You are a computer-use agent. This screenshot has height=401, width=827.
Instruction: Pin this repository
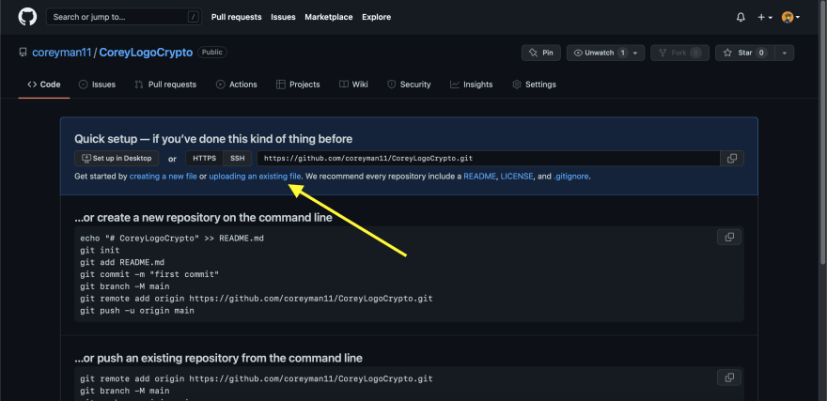541,53
